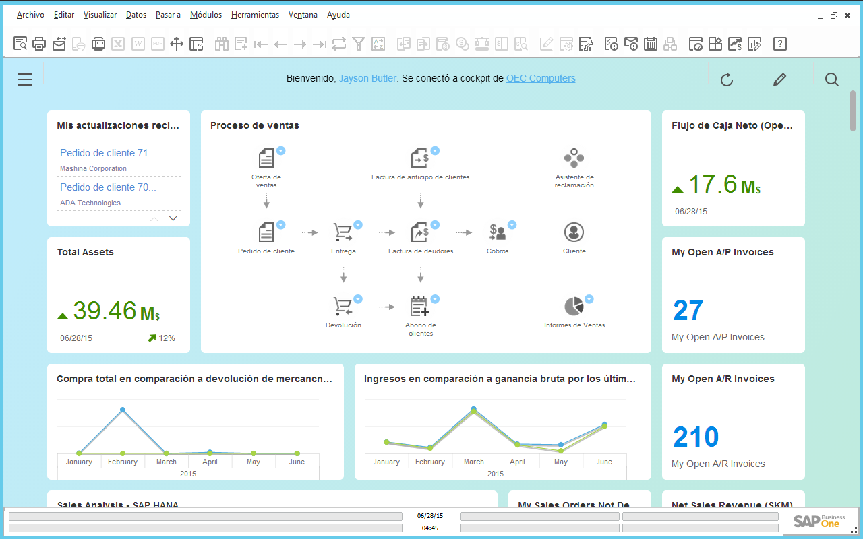The image size is (863, 539).
Task: Expand Entrega dropdown arrow
Action: click(358, 224)
